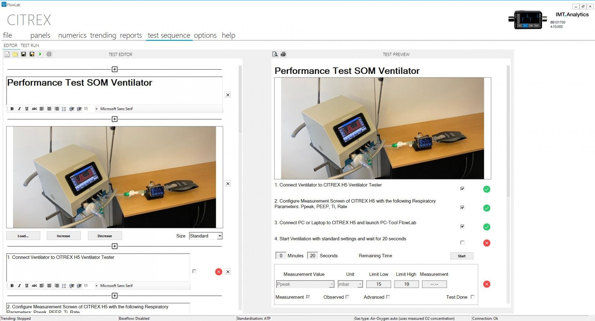Apply bold formatting to the title text

click(x=12, y=108)
